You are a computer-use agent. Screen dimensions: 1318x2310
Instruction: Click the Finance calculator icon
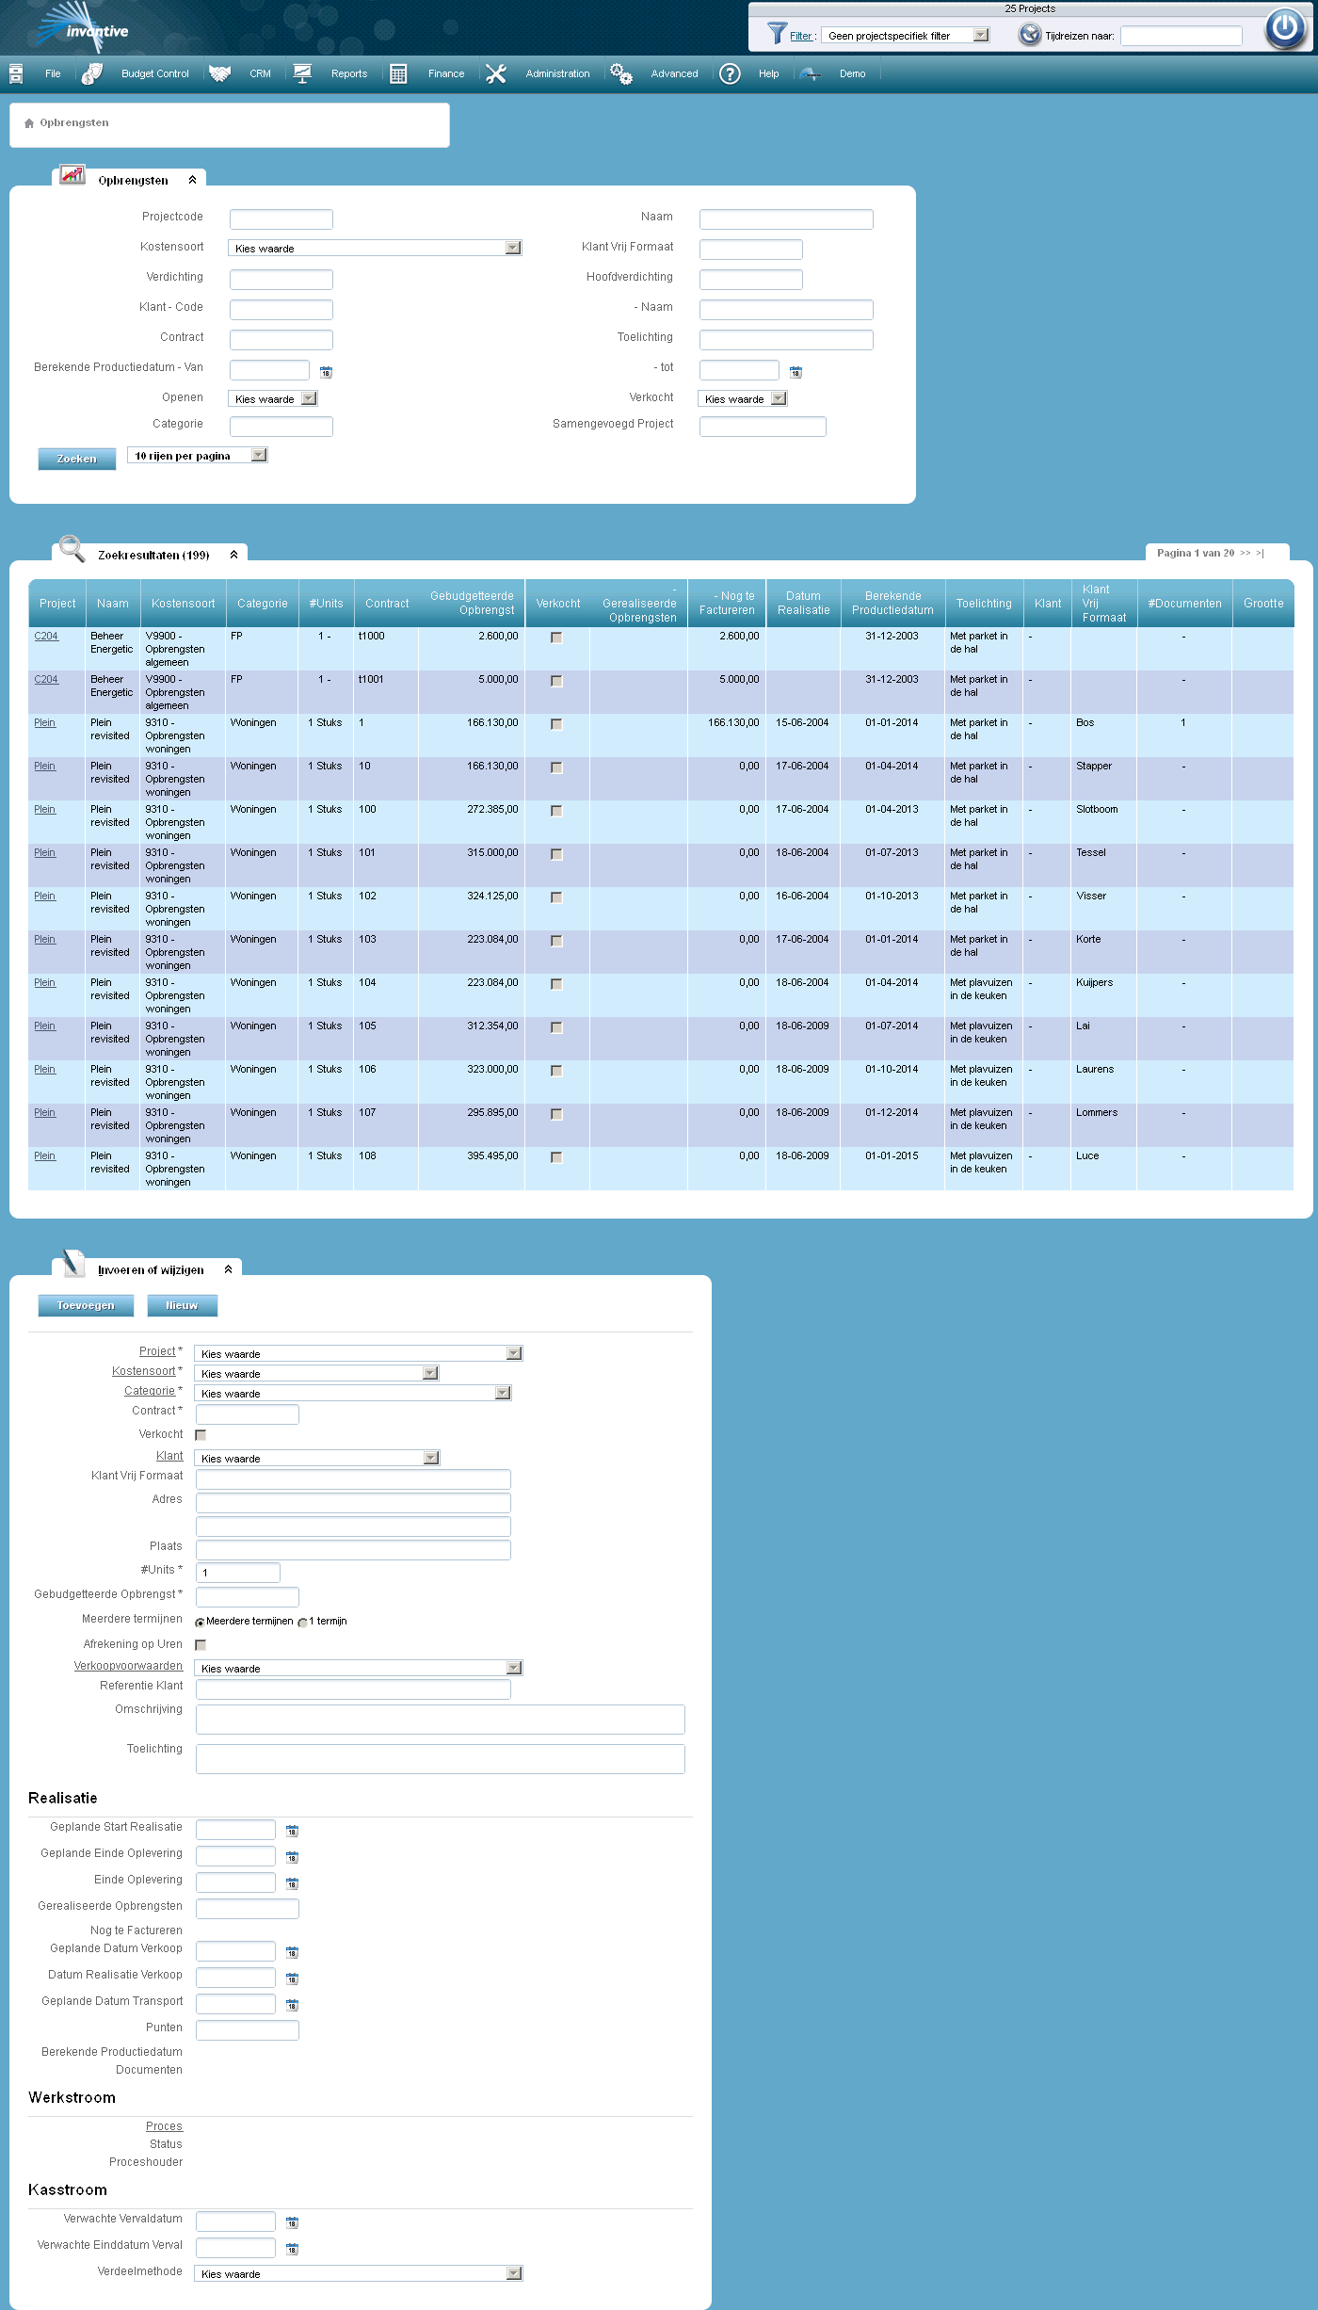click(398, 73)
